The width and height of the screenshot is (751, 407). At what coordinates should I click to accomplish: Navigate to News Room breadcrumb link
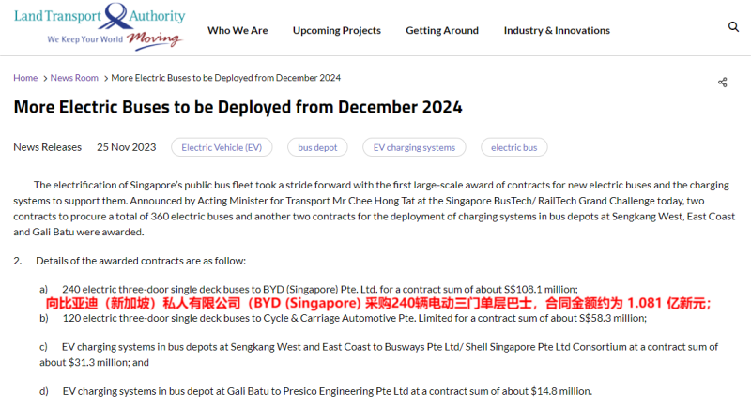coord(74,78)
